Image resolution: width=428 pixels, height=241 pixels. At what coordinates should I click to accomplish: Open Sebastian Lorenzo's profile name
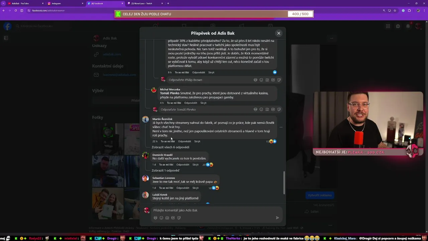(x=164, y=178)
